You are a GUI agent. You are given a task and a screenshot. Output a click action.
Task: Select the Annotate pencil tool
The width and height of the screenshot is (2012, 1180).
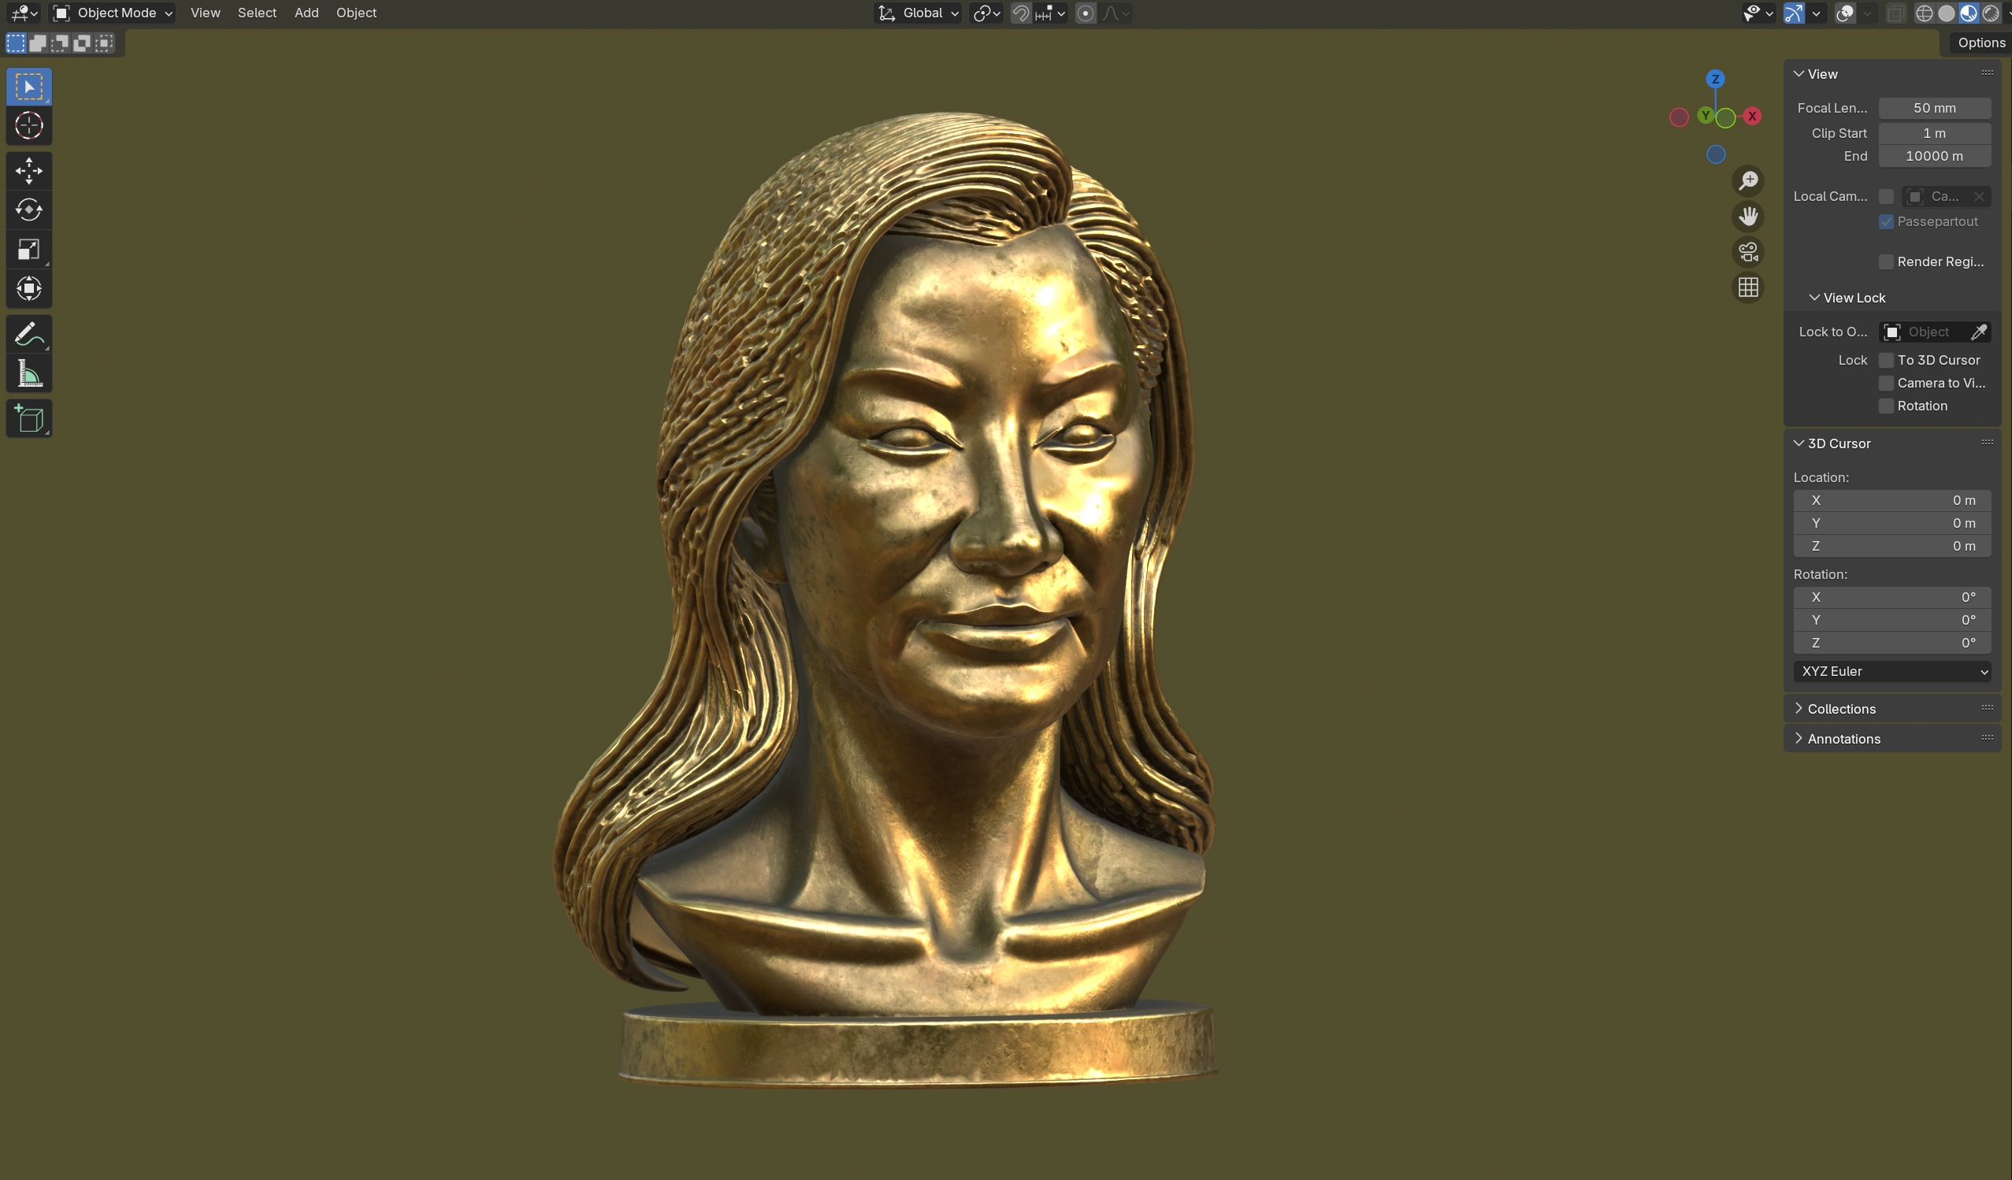click(28, 334)
